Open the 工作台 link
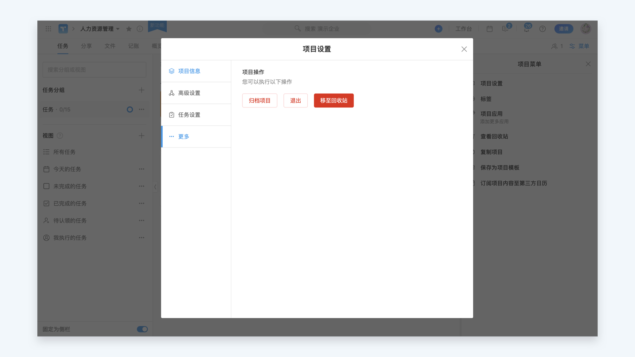This screenshot has width=635, height=357. [463, 29]
